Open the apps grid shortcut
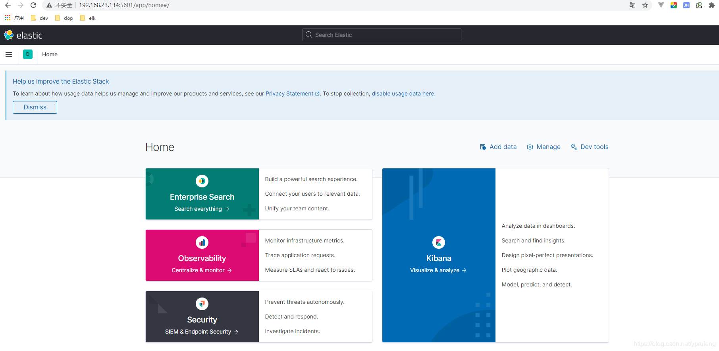 click(x=8, y=18)
